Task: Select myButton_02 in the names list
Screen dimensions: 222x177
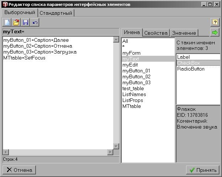Action: [x=136, y=77]
